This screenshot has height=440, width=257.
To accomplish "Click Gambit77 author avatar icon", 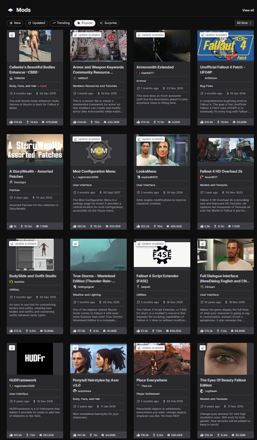I will [138, 73].
